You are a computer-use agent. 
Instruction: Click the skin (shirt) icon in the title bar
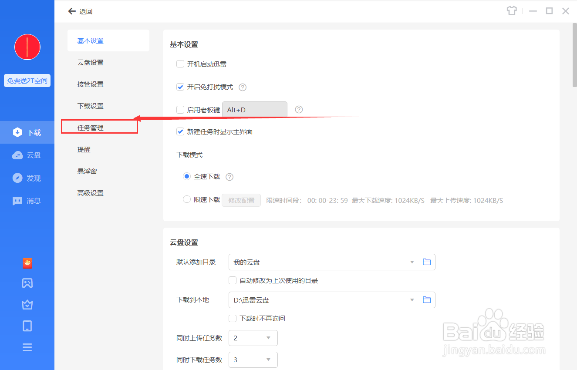coord(512,11)
